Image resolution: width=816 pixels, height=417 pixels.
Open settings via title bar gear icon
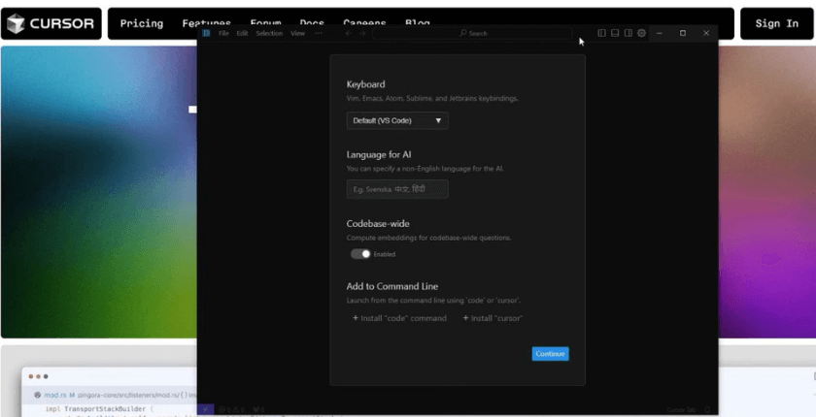(x=641, y=33)
